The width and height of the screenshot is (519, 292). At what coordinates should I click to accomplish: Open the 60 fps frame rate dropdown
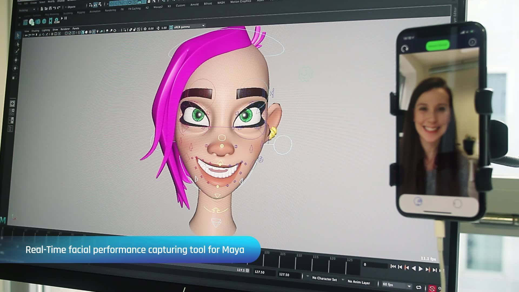(396, 285)
